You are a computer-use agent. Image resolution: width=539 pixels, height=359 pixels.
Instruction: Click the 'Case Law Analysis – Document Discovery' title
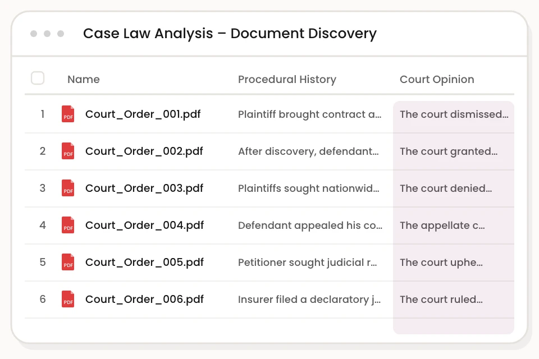[x=230, y=34]
